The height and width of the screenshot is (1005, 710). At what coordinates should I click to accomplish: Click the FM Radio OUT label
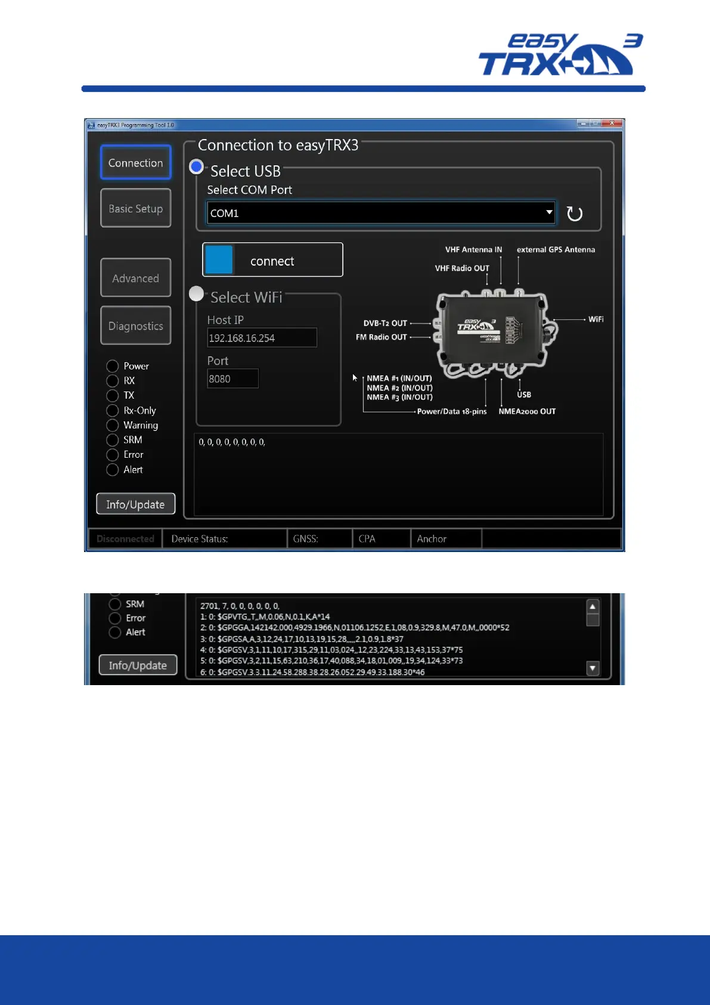coord(381,337)
